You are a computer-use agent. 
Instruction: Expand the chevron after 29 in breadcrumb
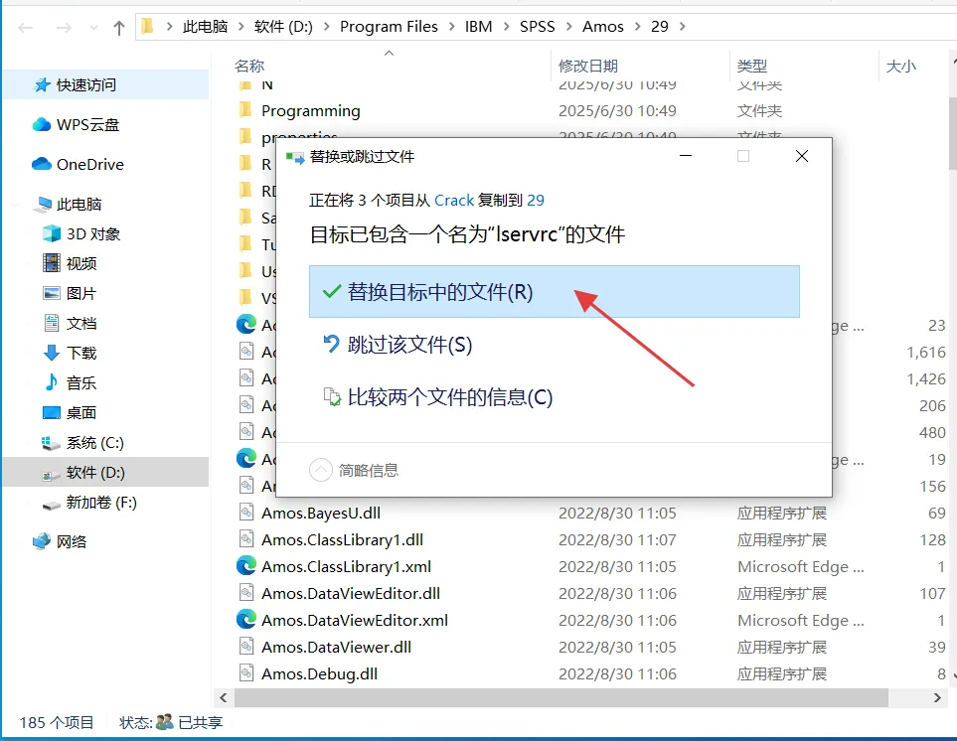[x=683, y=26]
